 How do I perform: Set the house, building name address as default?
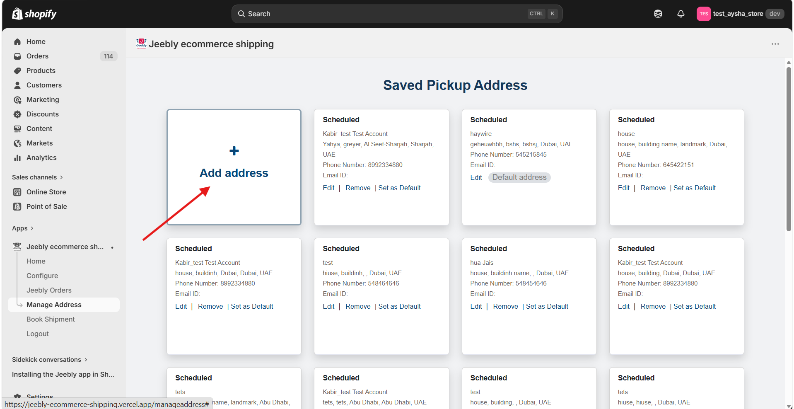(x=695, y=188)
